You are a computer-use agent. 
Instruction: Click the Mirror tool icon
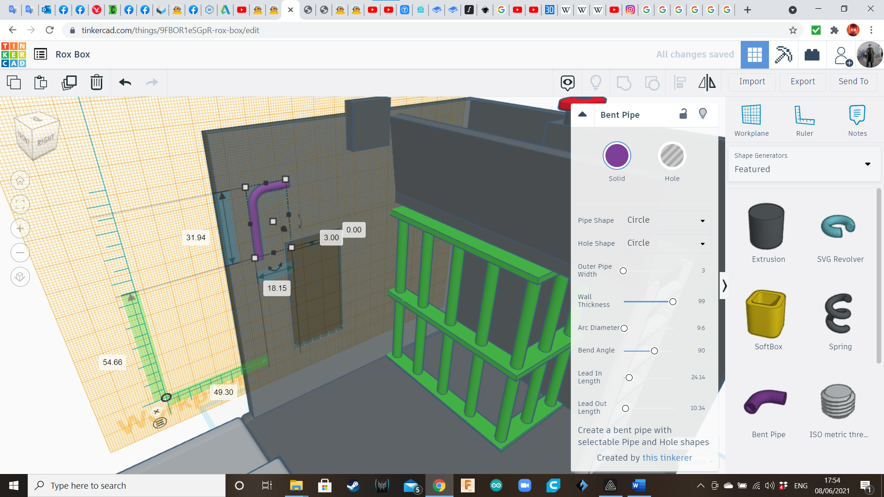pyautogui.click(x=707, y=82)
